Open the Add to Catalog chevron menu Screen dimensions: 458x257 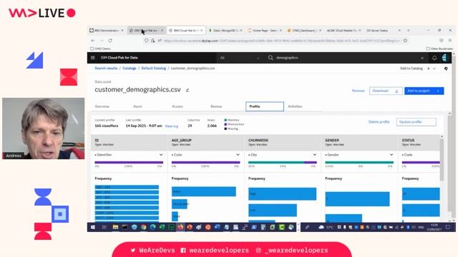tap(434, 69)
